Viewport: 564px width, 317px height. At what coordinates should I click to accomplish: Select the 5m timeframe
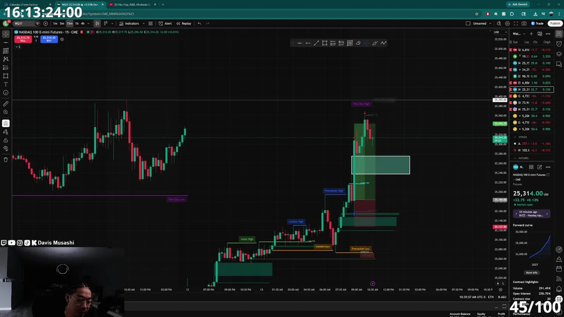pos(62,23)
